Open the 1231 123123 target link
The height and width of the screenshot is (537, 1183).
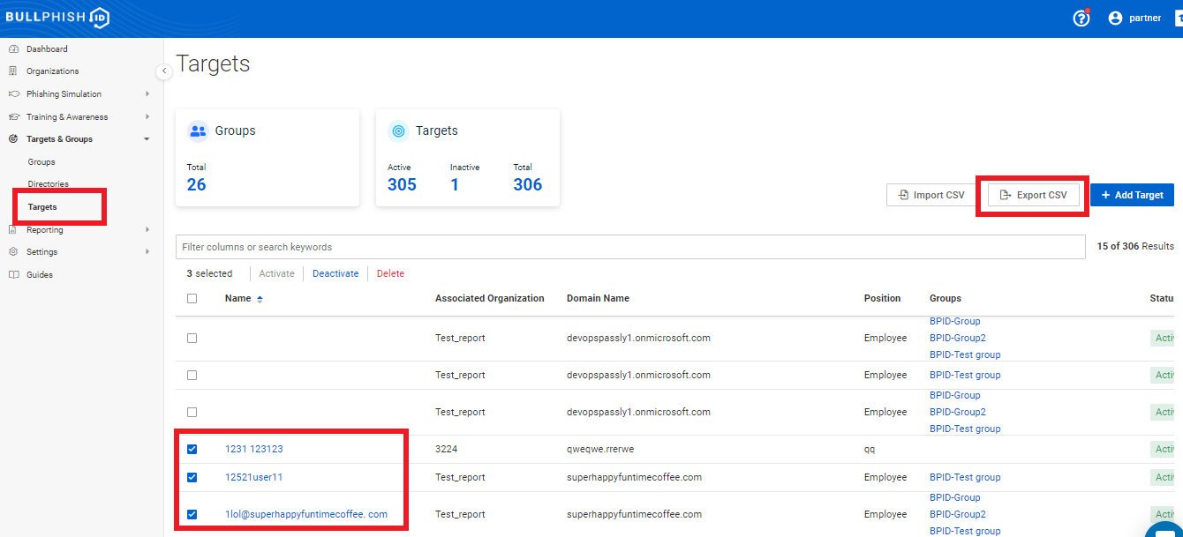(254, 450)
